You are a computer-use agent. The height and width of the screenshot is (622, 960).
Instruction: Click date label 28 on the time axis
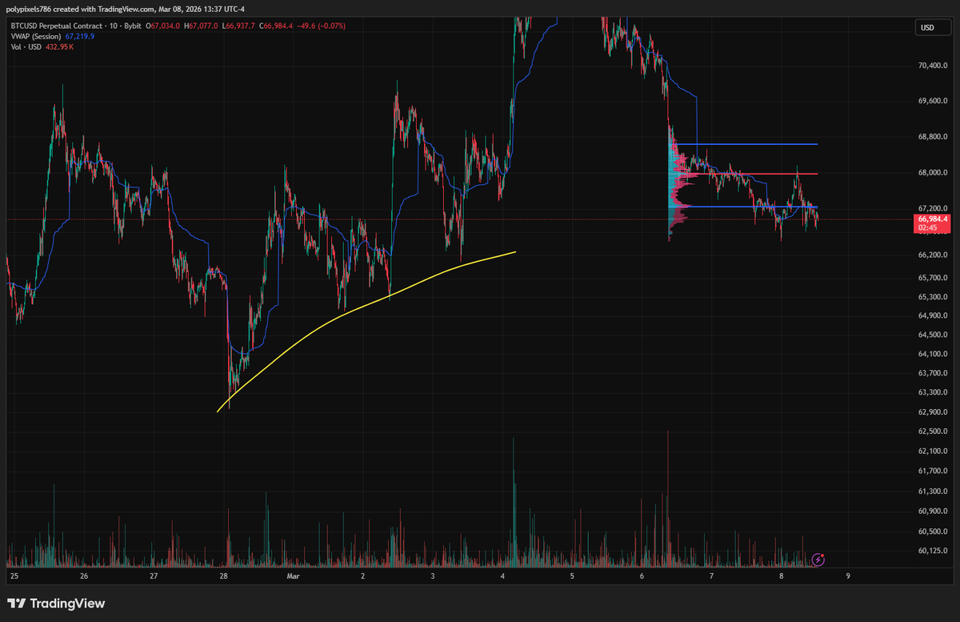click(x=223, y=576)
